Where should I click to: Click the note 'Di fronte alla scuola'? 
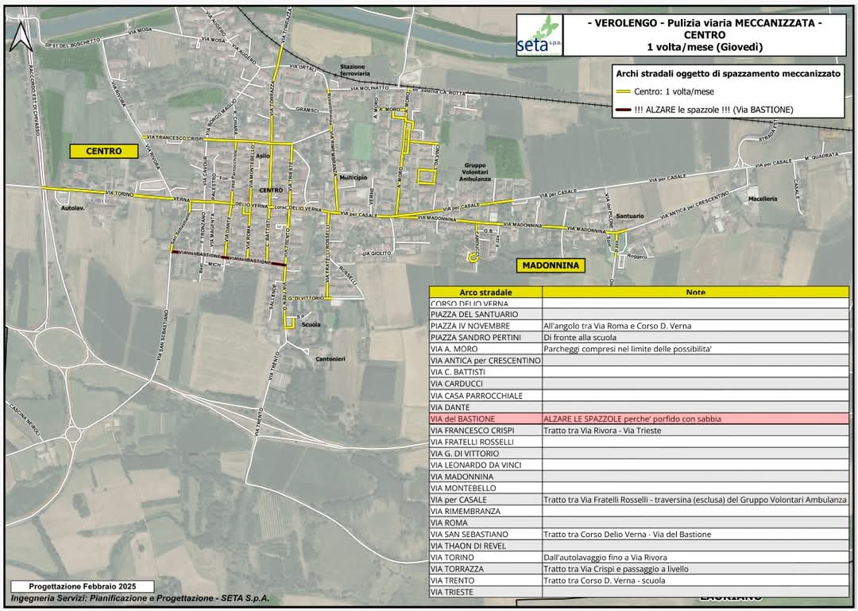(580, 338)
